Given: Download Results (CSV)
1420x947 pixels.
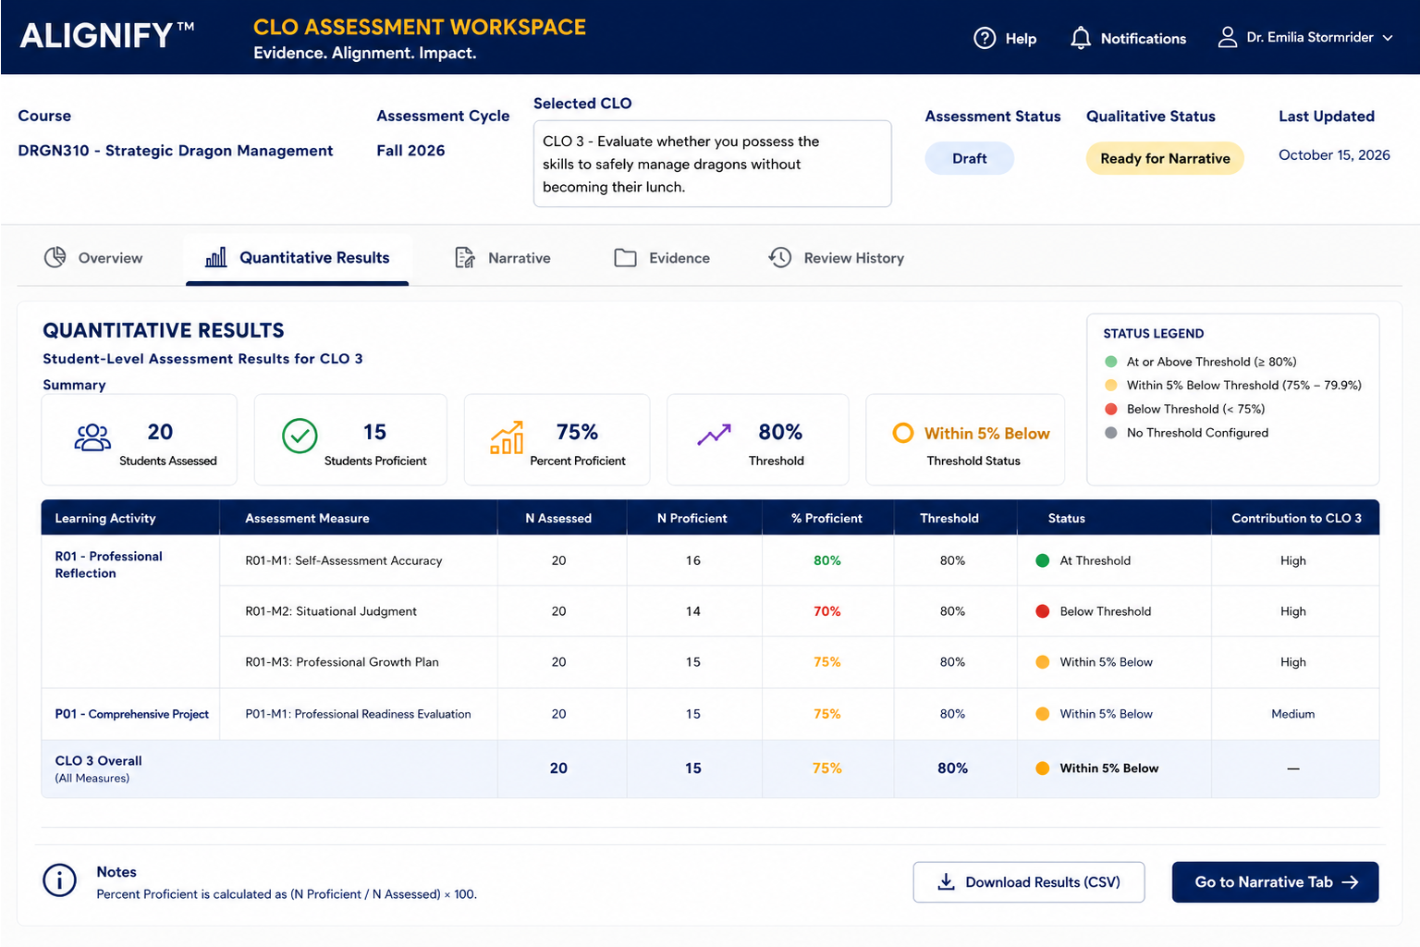Looking at the screenshot, I should coord(1029,882).
